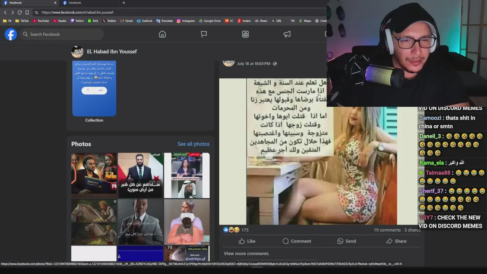487x274 pixels.
Task: Open new browser tab with plus
Action: [124, 3]
